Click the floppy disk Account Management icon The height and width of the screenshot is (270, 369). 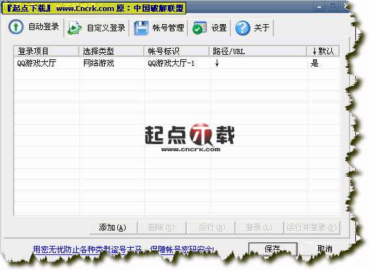point(141,28)
